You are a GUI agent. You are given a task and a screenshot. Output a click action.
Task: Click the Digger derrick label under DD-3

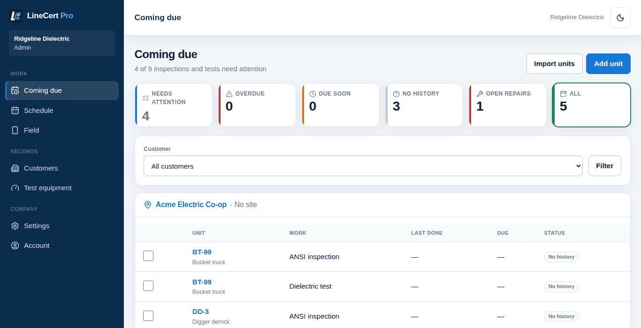tap(211, 322)
